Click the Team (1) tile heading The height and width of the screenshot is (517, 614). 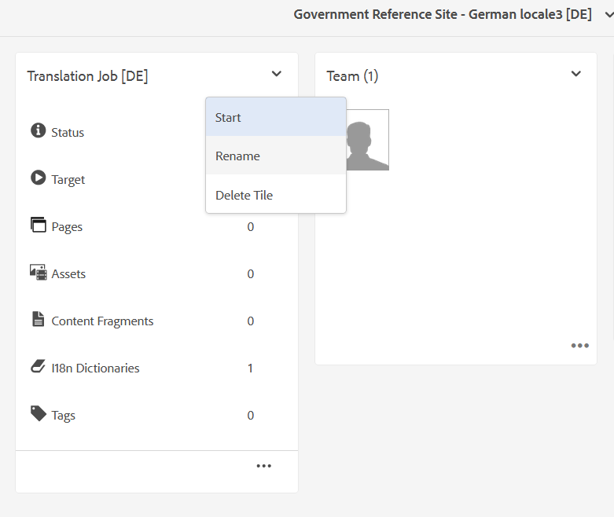[352, 76]
